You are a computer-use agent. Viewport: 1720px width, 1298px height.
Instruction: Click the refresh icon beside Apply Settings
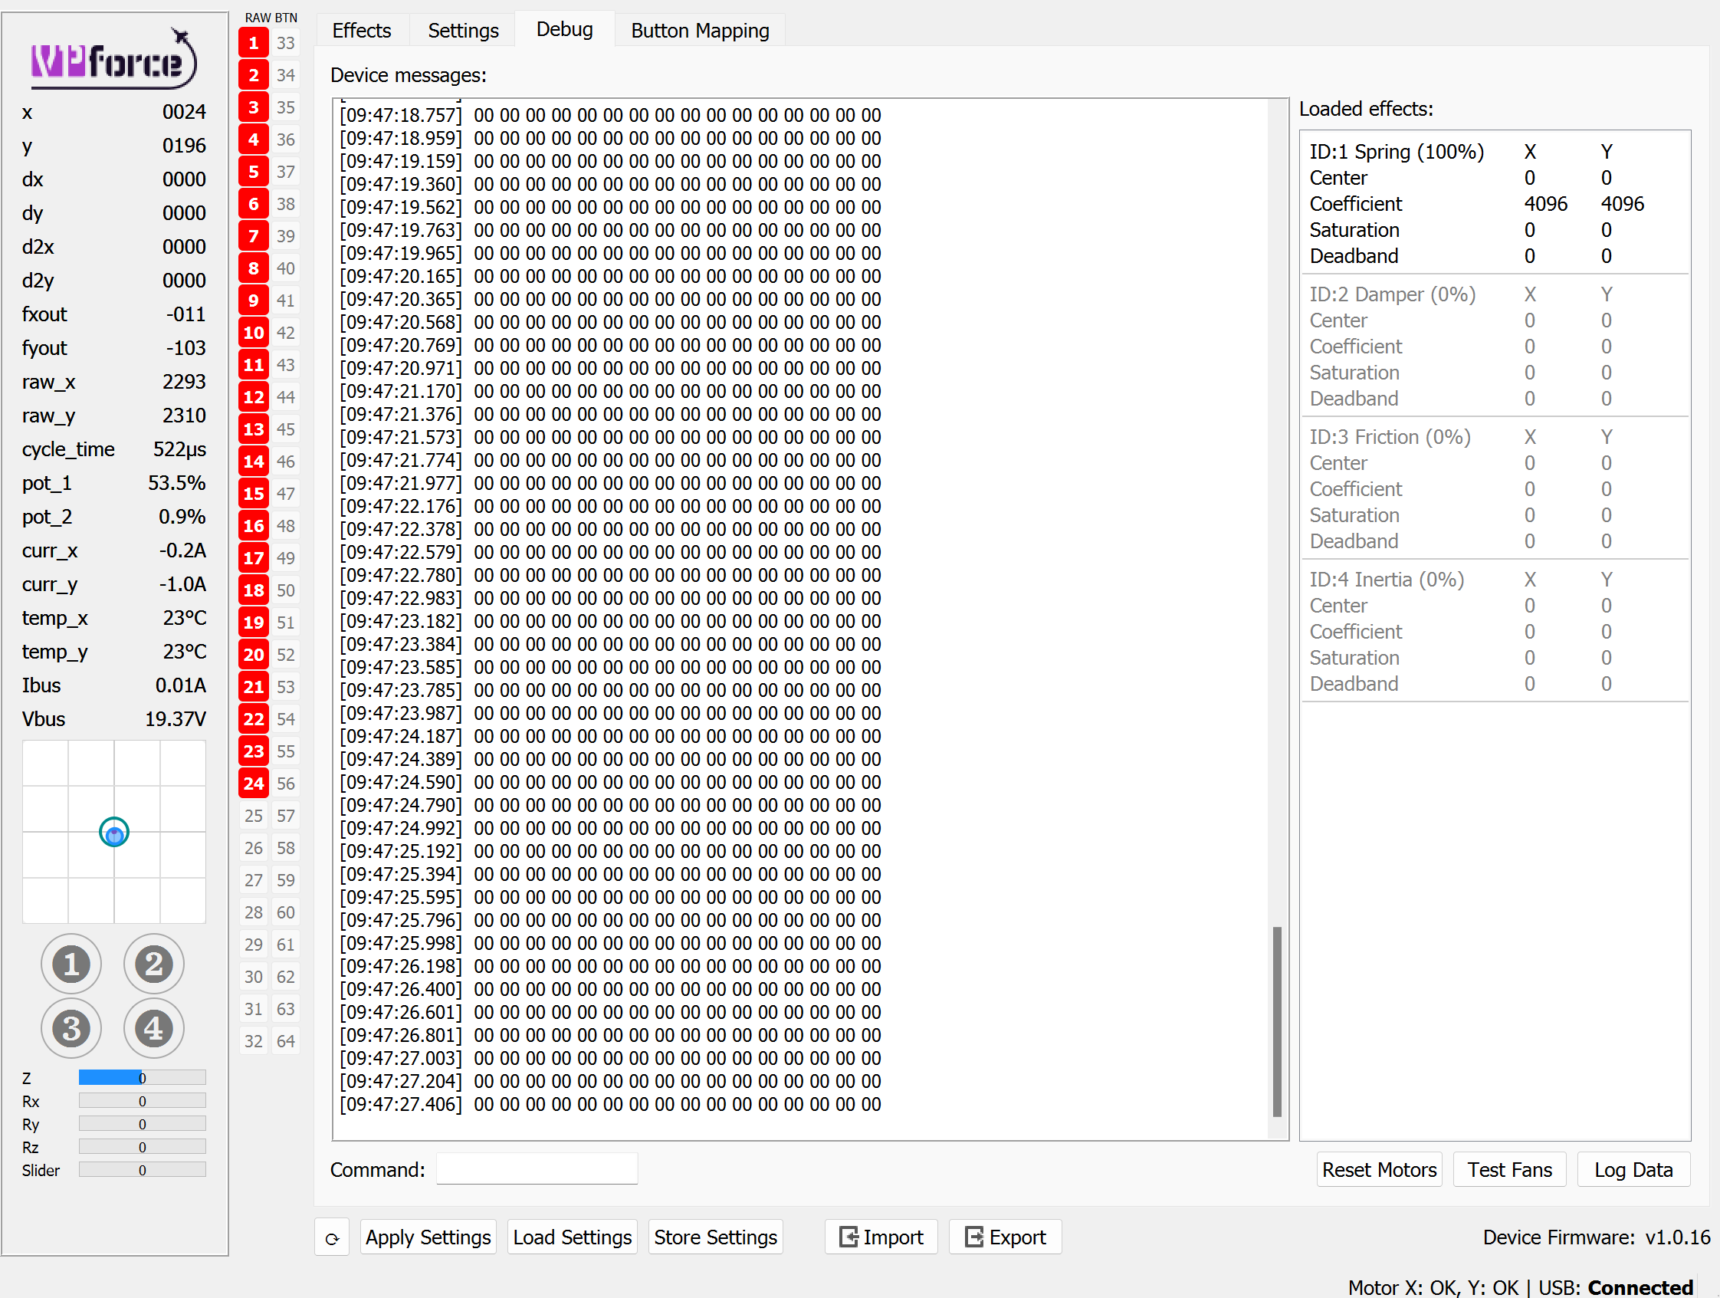(333, 1237)
